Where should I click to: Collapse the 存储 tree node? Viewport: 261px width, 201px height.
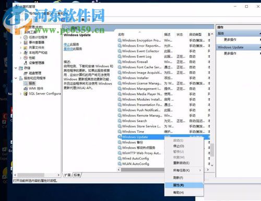pyautogui.click(x=16, y=68)
